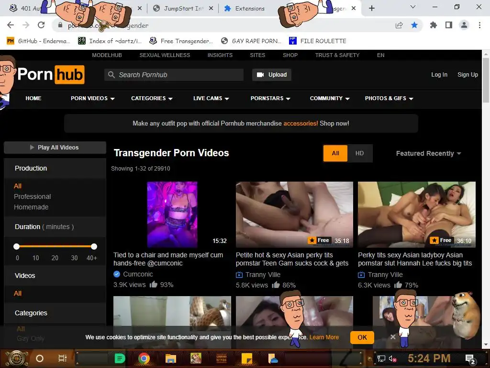The image size is (490, 368).
Task: Open the Chrome profile avatar
Action: tap(464, 25)
